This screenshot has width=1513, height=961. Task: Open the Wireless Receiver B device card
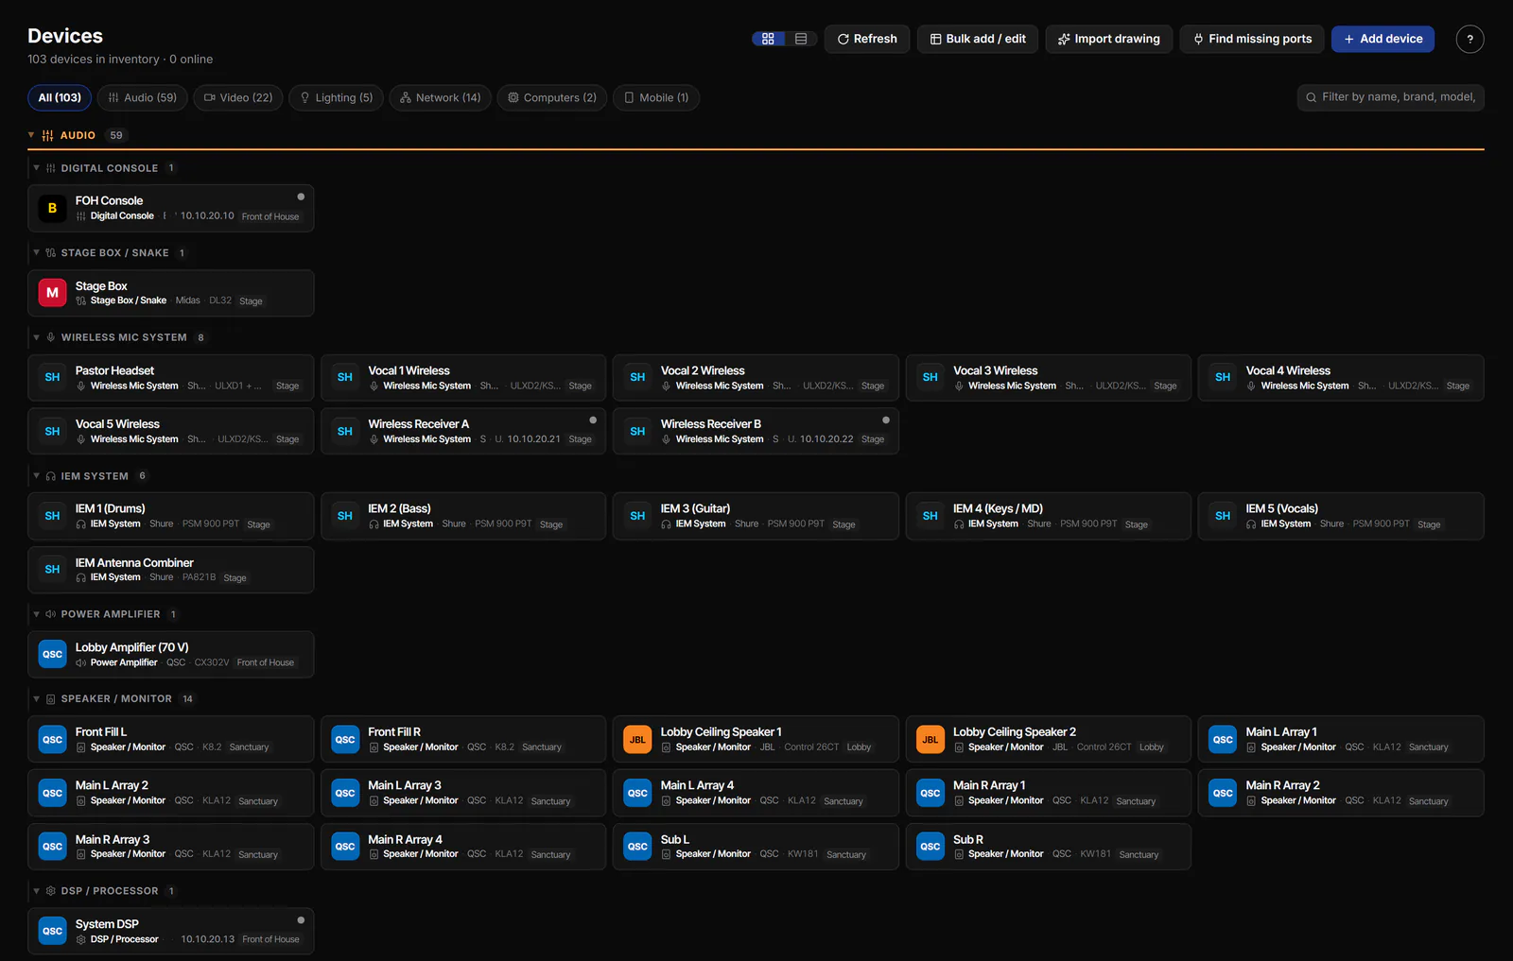pyautogui.click(x=756, y=431)
